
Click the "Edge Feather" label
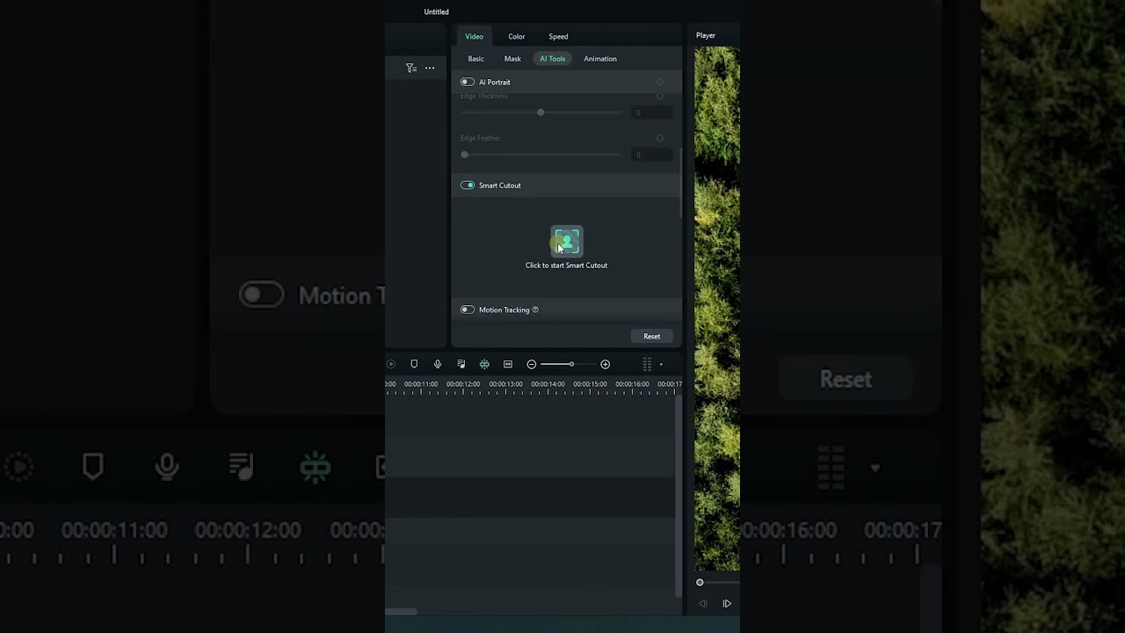481,138
